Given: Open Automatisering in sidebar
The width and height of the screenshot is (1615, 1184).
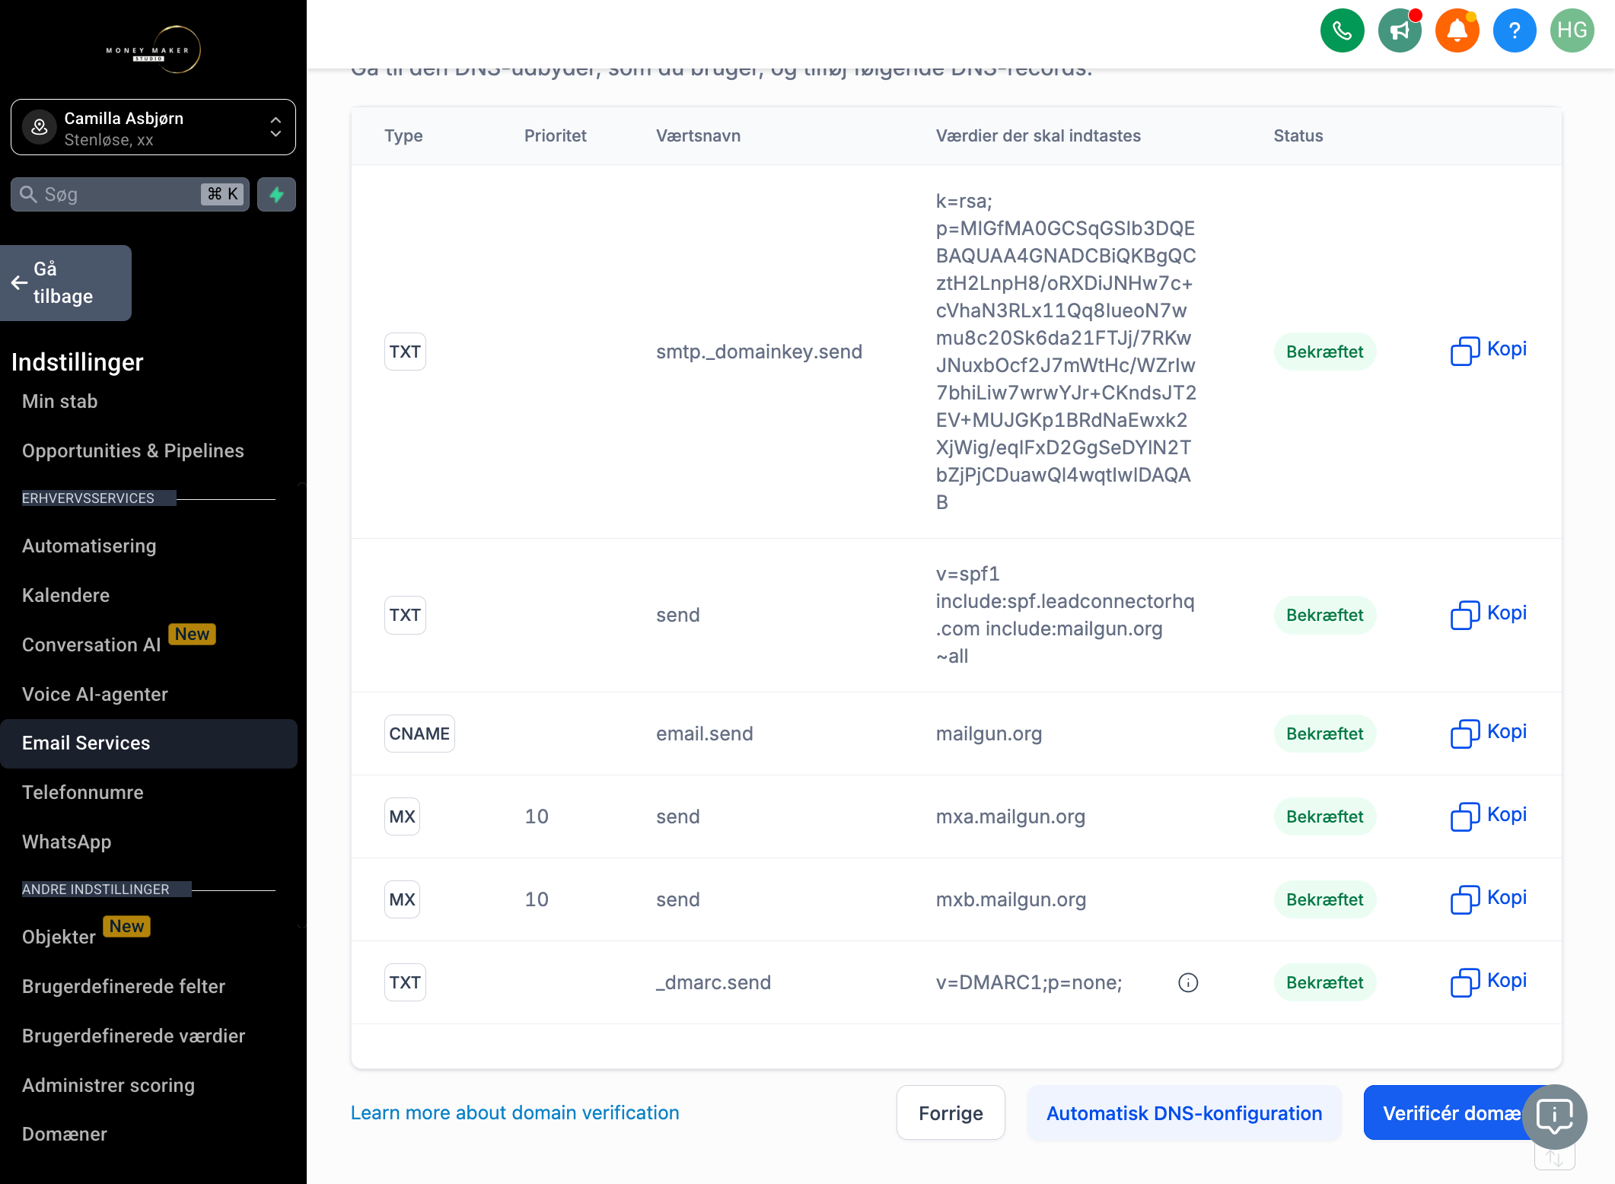Looking at the screenshot, I should click(89, 546).
